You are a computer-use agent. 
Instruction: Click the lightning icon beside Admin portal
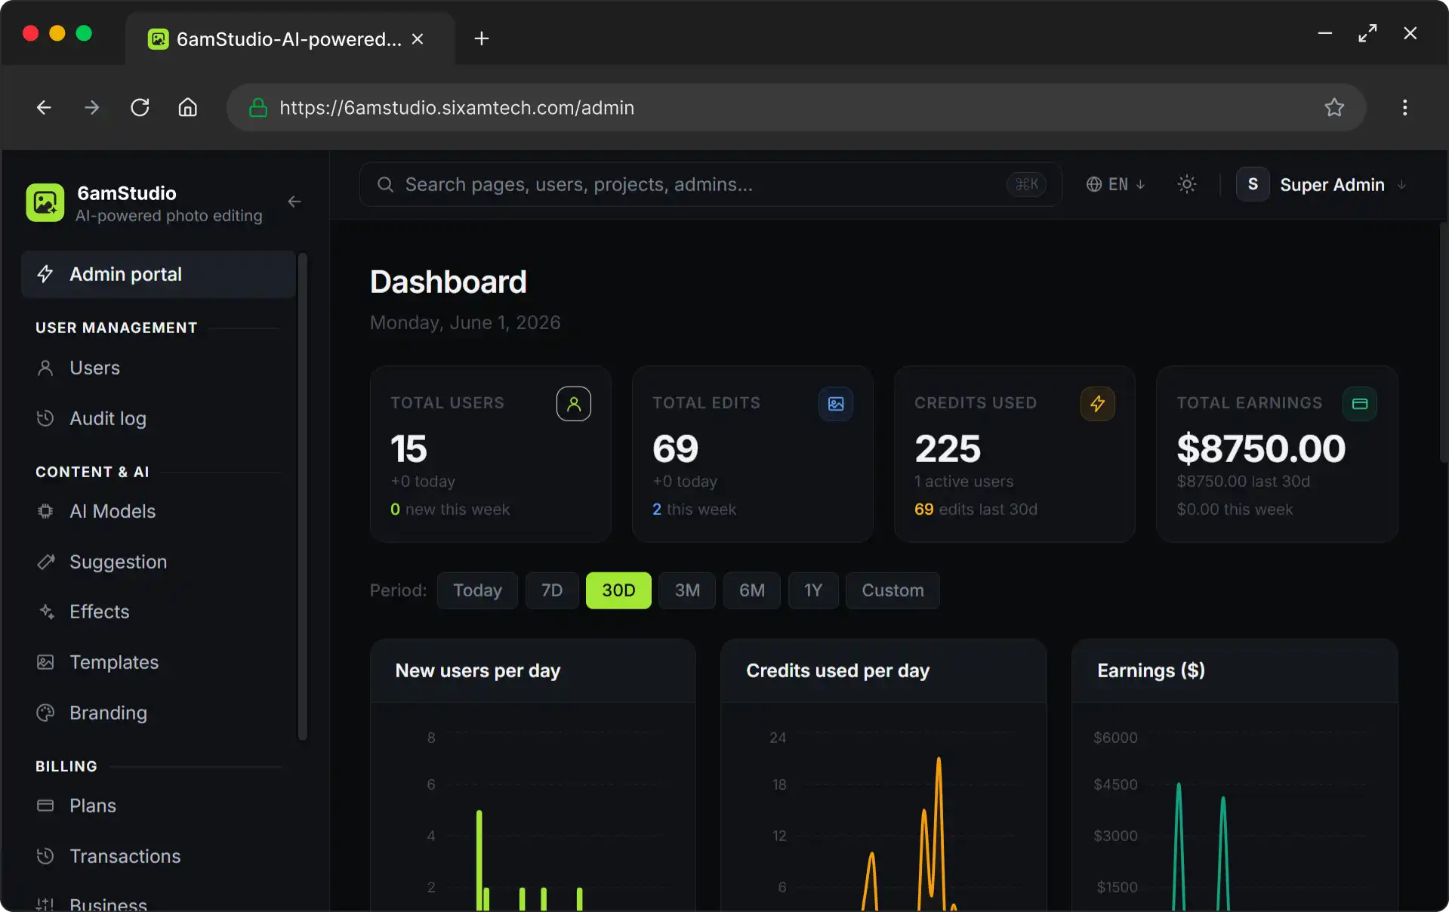(45, 274)
